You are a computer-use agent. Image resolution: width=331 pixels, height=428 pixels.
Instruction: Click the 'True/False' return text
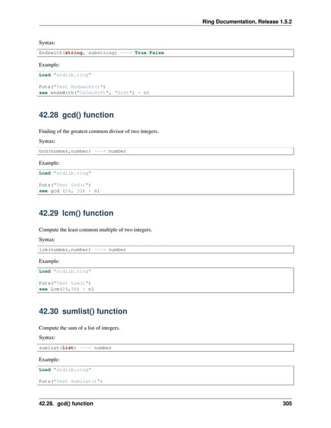coord(149,53)
